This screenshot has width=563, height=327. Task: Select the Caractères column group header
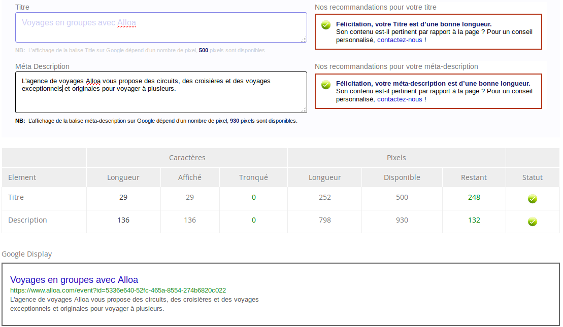pos(187,158)
